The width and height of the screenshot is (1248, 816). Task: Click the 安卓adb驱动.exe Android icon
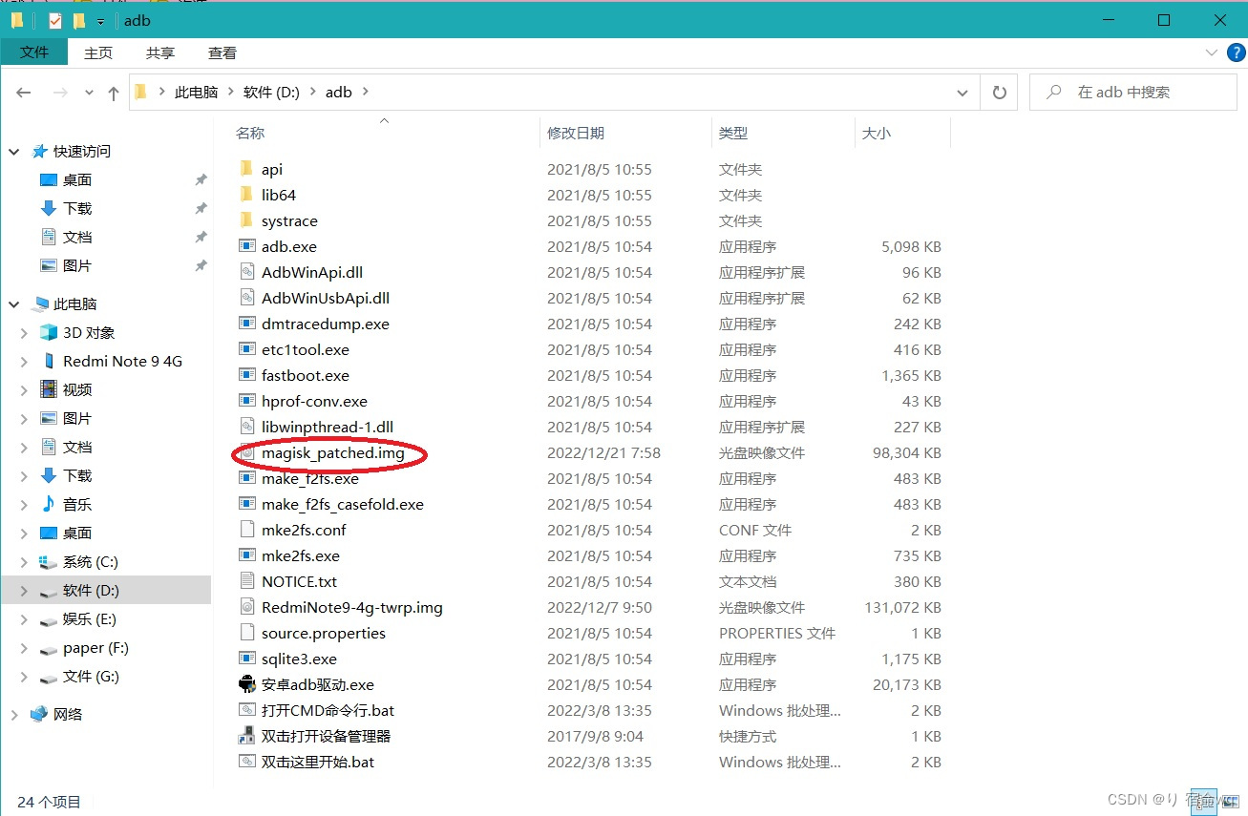point(247,684)
